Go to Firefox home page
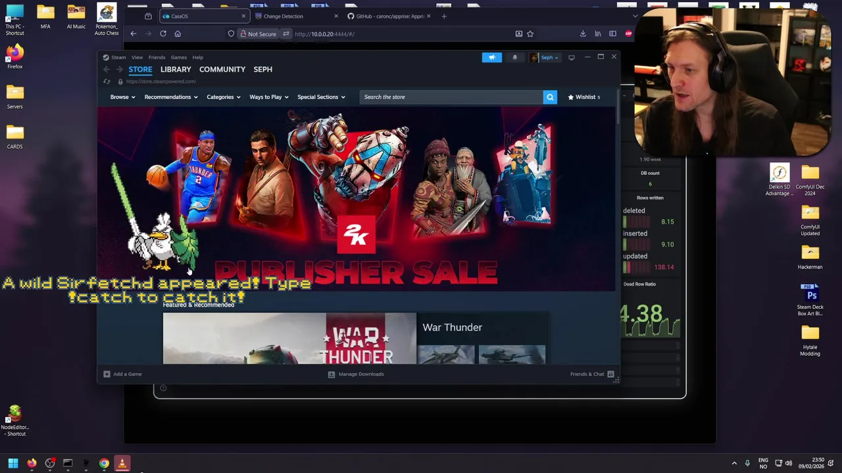Screen dimensions: 842x473 tap(178, 34)
